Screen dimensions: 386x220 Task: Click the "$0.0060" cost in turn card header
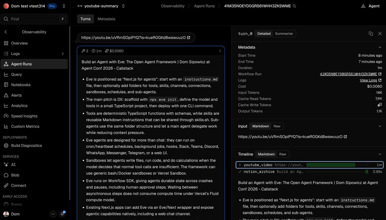116,51
